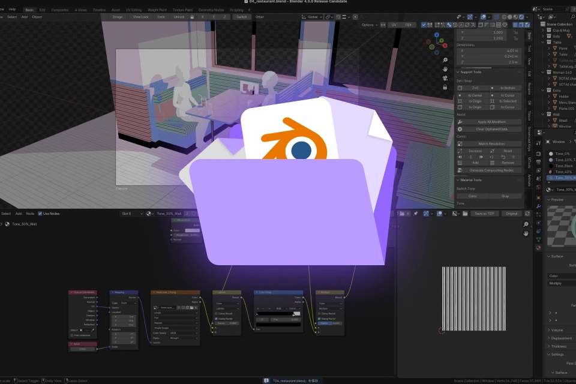
Task: Toggle the Clamp Result checkbox in Lighten node
Action: click(216, 313)
